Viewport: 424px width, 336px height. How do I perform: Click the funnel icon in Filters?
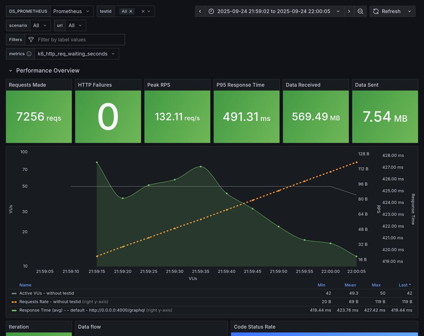pos(31,39)
